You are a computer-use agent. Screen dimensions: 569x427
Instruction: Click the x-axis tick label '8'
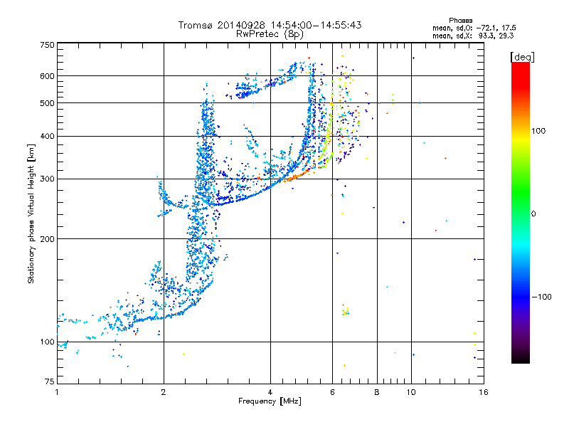(x=377, y=392)
